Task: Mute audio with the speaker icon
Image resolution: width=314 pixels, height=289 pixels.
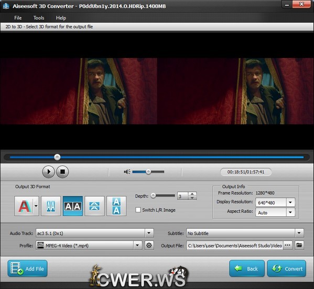Action: 127,172
